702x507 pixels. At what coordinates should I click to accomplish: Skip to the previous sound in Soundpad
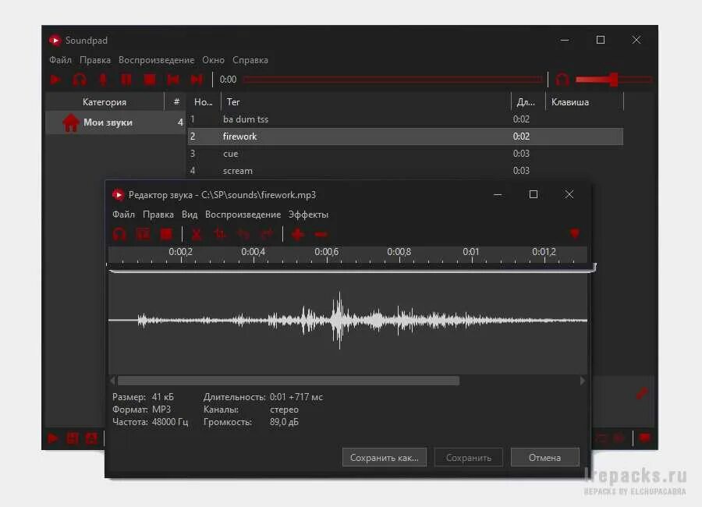[173, 80]
